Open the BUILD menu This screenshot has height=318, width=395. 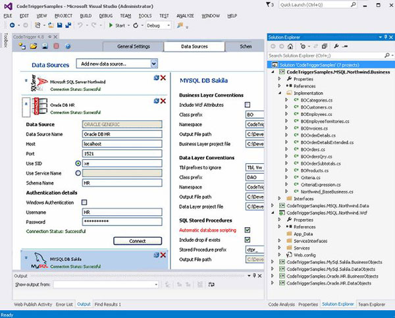click(x=86, y=14)
